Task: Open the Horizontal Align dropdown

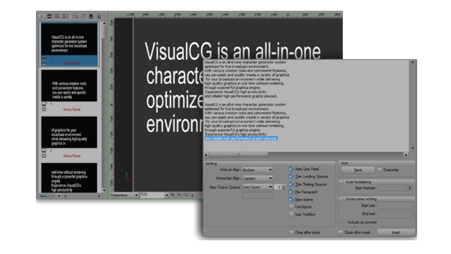Action: tap(257, 178)
